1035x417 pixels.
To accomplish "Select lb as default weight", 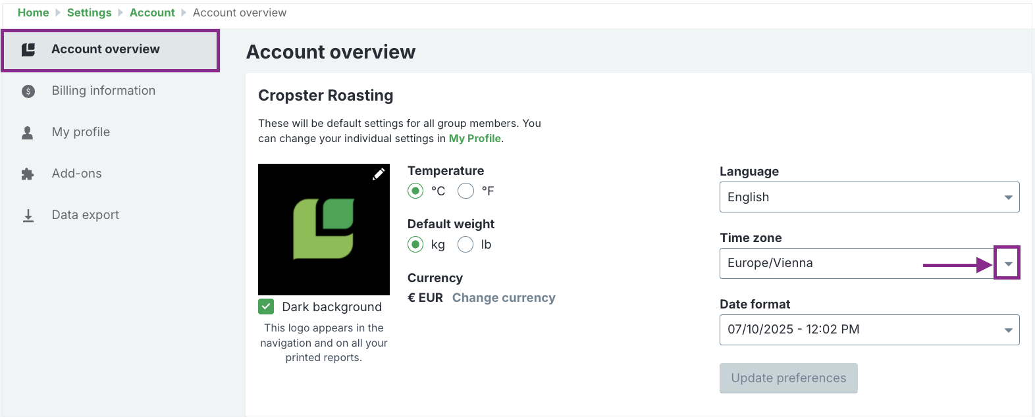I will pyautogui.click(x=465, y=245).
